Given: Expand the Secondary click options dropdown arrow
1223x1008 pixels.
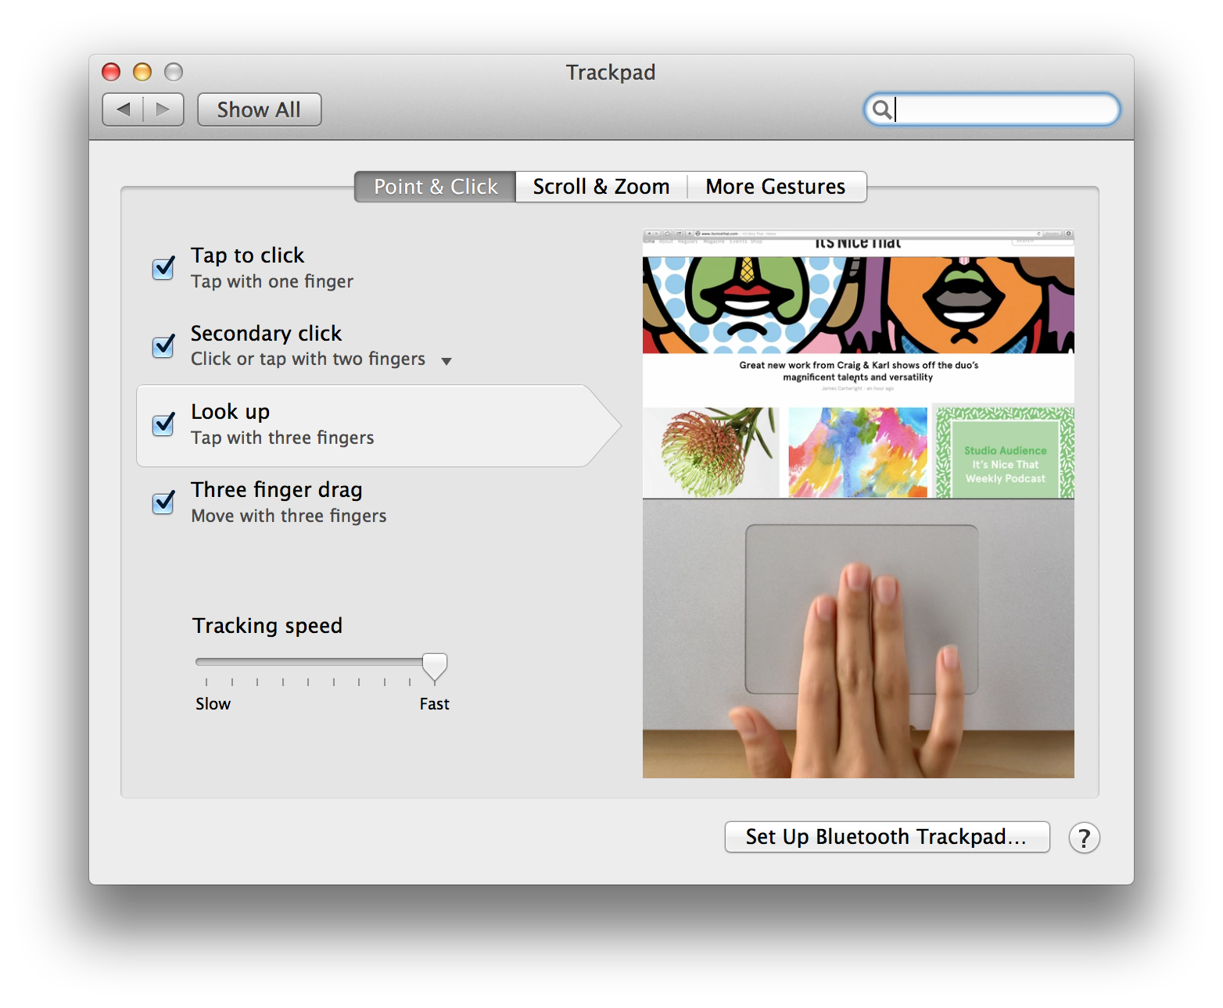Looking at the screenshot, I should [447, 361].
